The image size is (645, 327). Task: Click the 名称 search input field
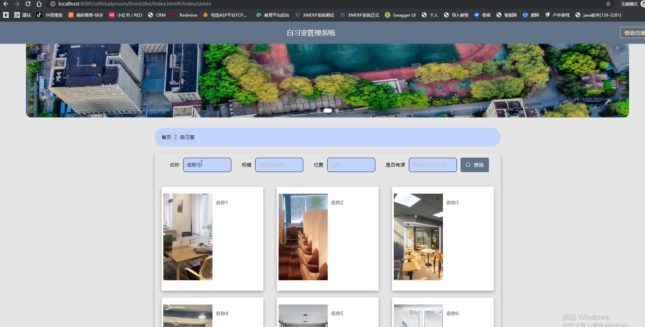[207, 165]
